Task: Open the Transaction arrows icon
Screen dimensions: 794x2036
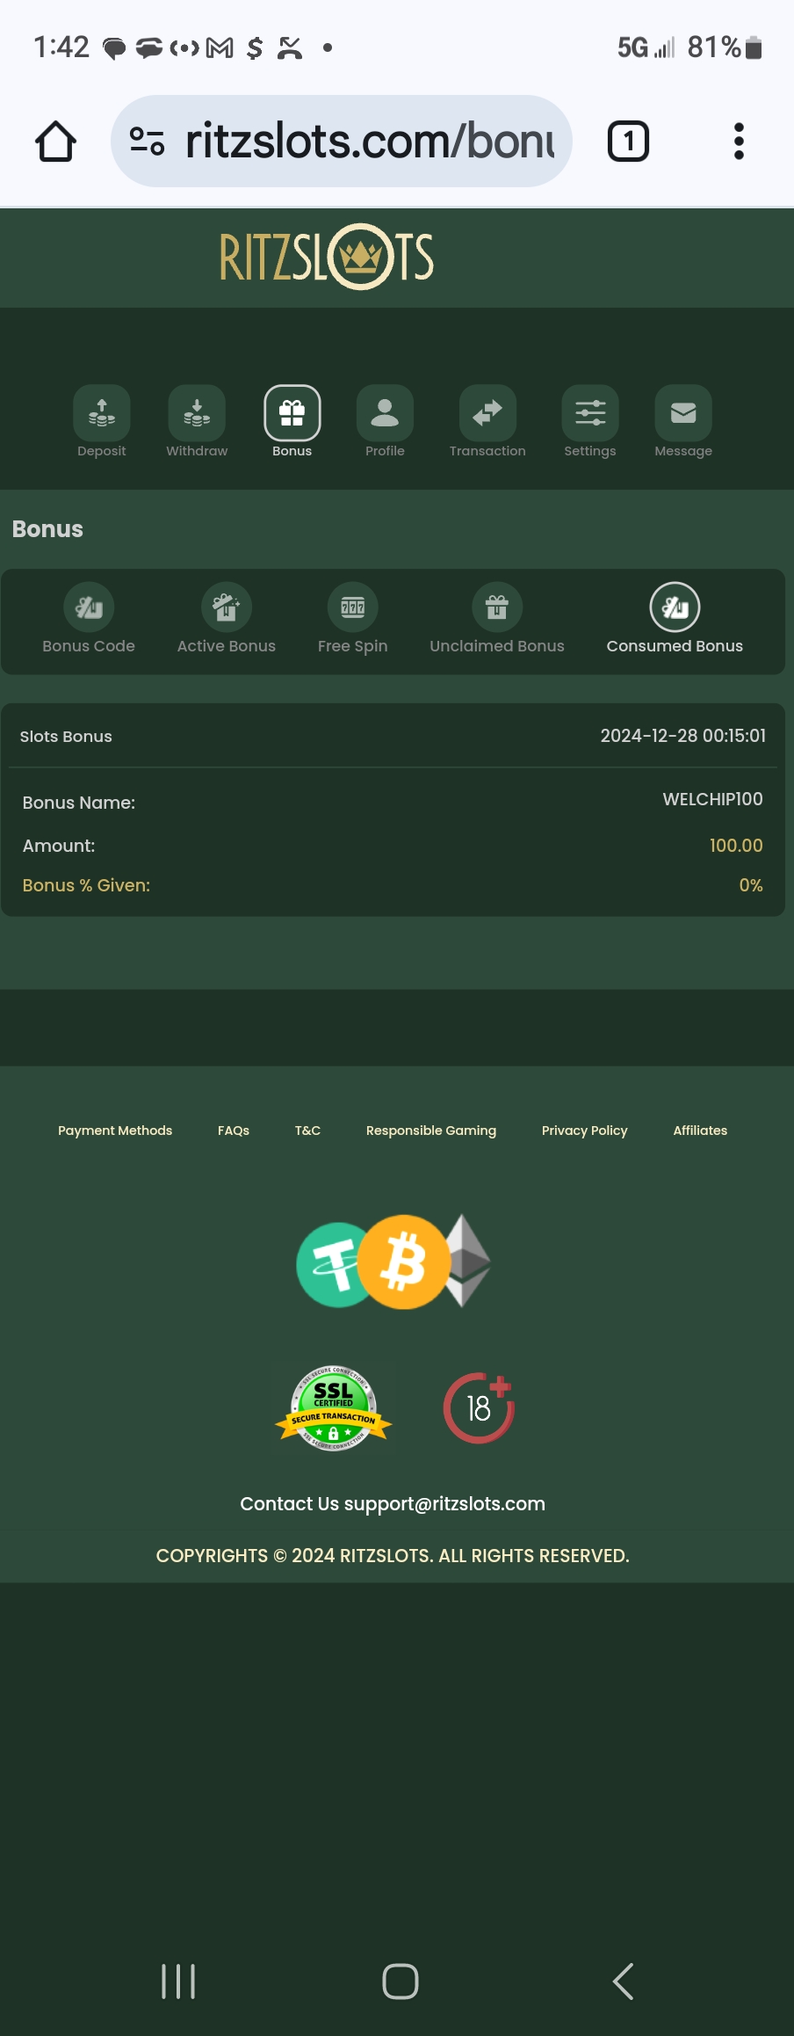Action: 487,413
